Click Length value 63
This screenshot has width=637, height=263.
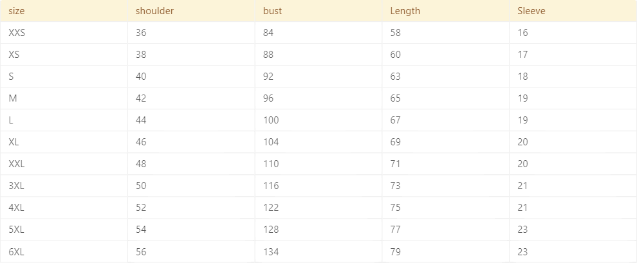[x=395, y=77]
